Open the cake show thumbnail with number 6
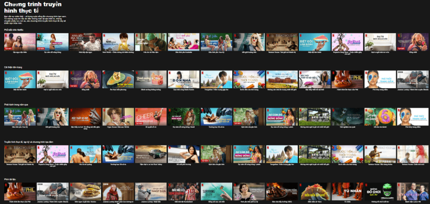 pyautogui.click(x=380, y=117)
